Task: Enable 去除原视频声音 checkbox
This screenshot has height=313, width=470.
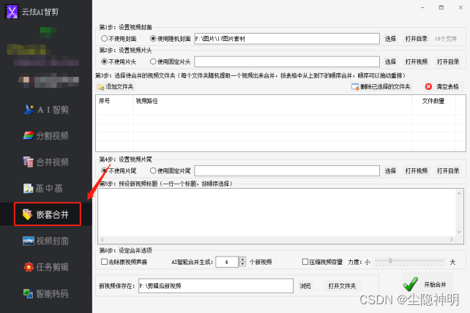Action: (x=124, y=262)
